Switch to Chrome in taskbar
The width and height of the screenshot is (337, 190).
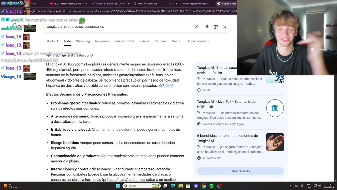(204, 186)
